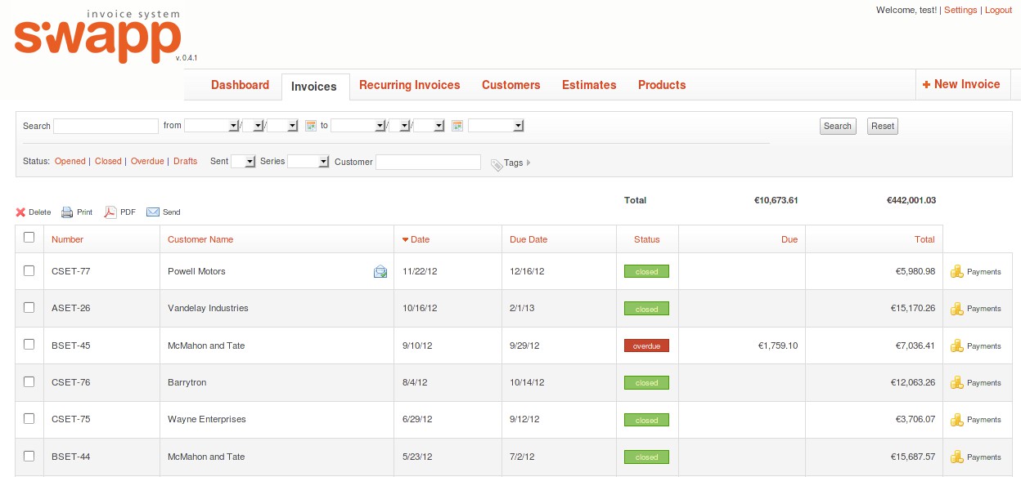
Task: Click the Print icon above the table
Action: click(68, 212)
